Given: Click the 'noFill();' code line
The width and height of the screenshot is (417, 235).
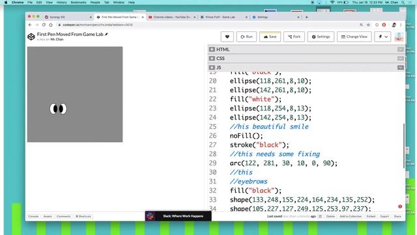Looking at the screenshot, I should [x=246, y=136].
